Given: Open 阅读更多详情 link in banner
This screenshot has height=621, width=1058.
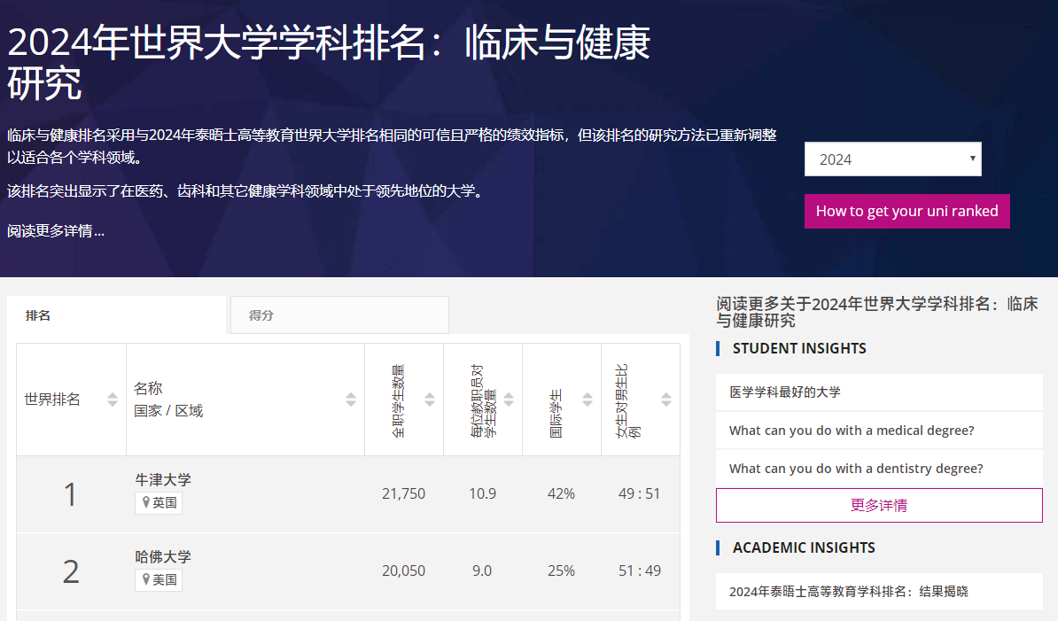Looking at the screenshot, I should (56, 231).
